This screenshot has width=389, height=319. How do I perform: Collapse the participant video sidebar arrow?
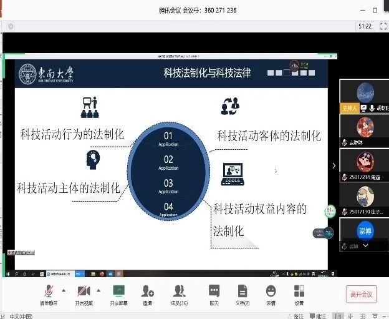coord(334,165)
